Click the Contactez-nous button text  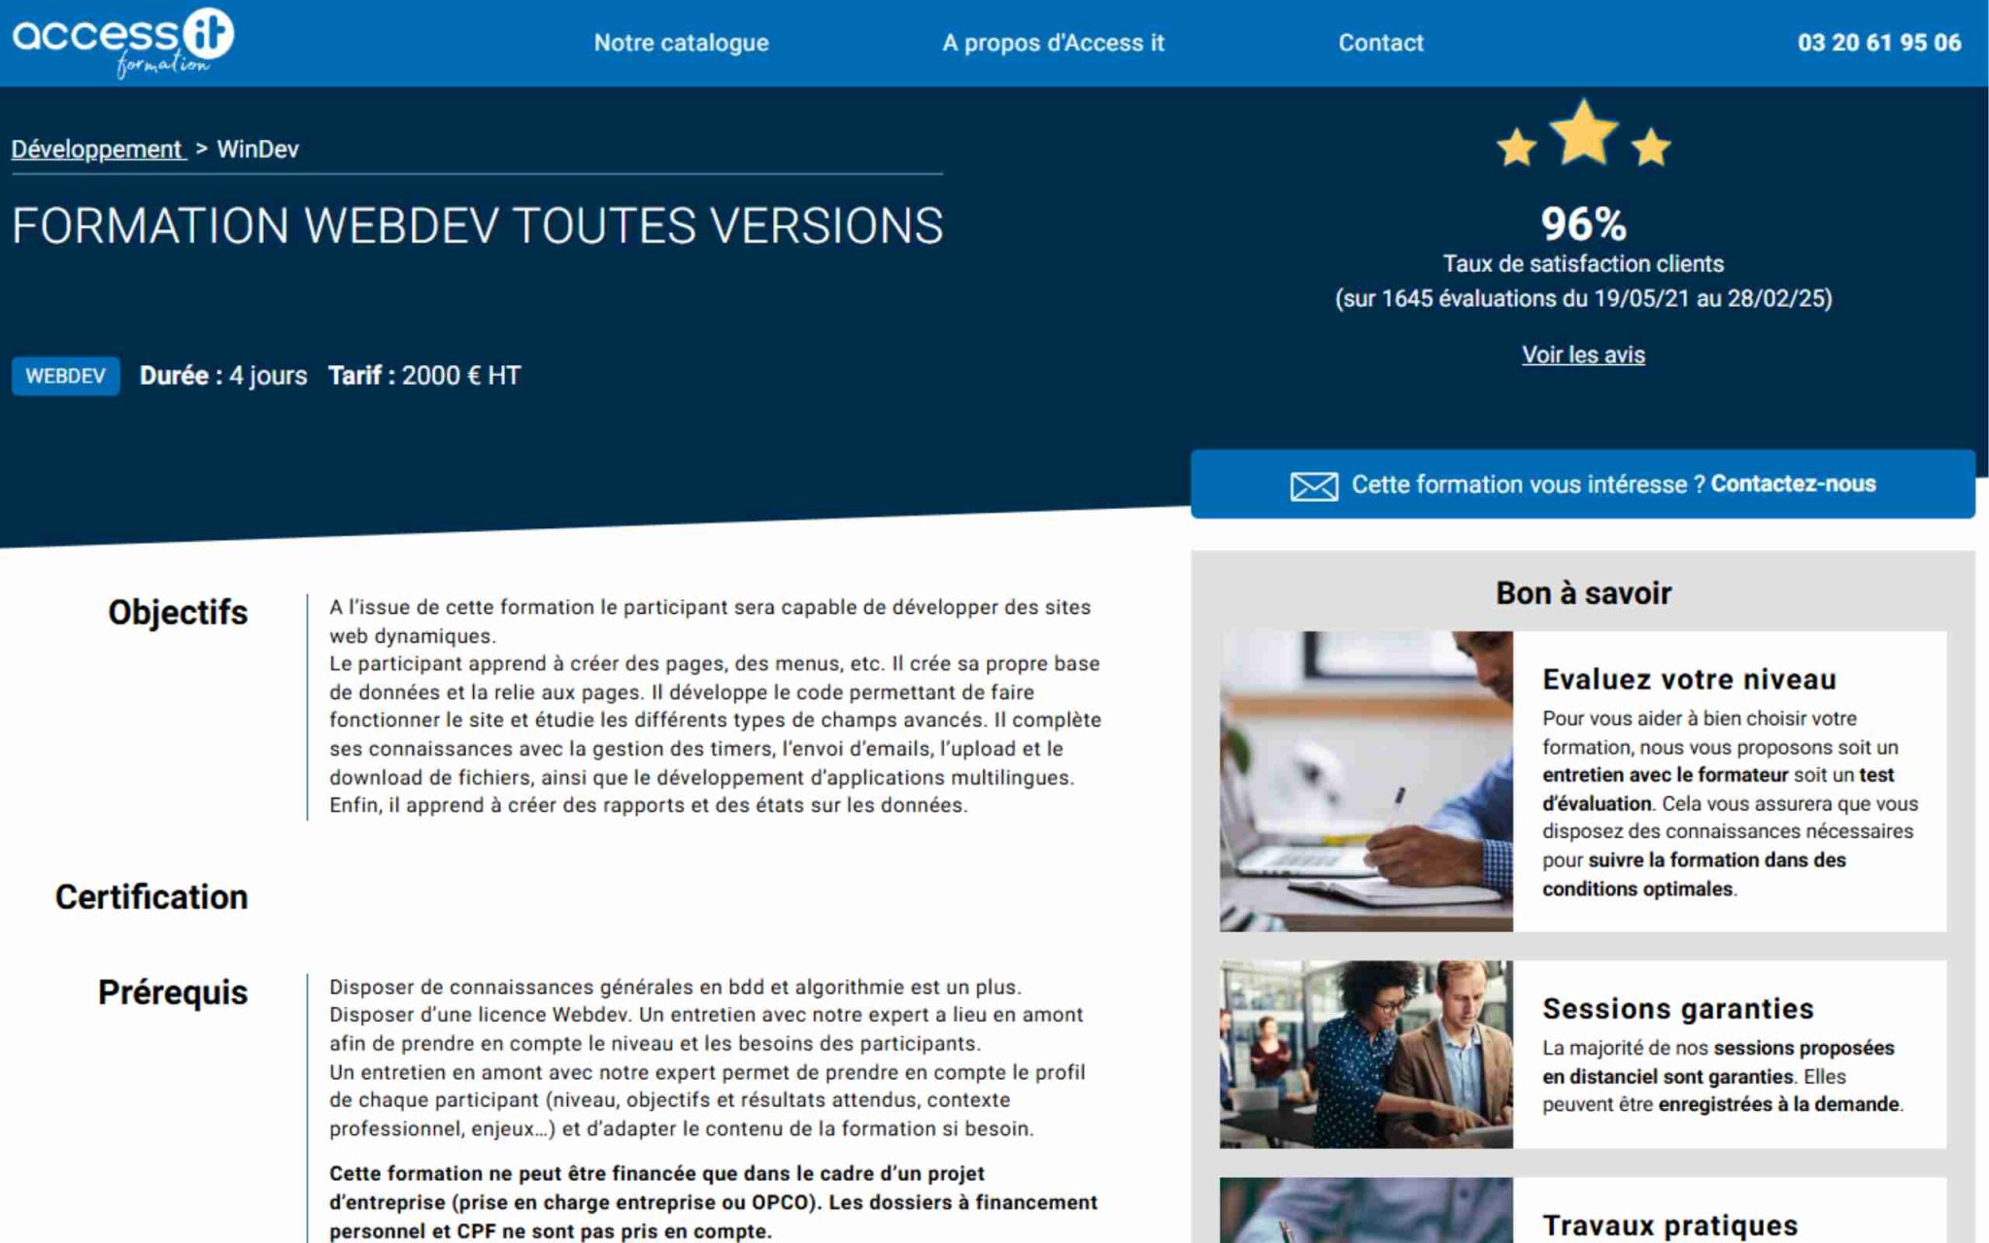tap(1793, 484)
